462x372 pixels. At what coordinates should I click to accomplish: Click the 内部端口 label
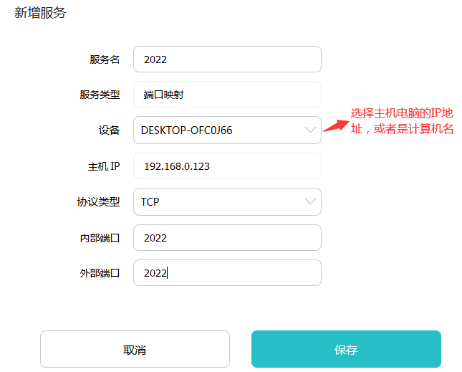click(x=100, y=237)
